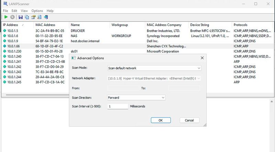Click the Advanced Options dialog title icon
Image resolution: width=275 pixels, height=152 pixels.
pyautogui.click(x=73, y=58)
